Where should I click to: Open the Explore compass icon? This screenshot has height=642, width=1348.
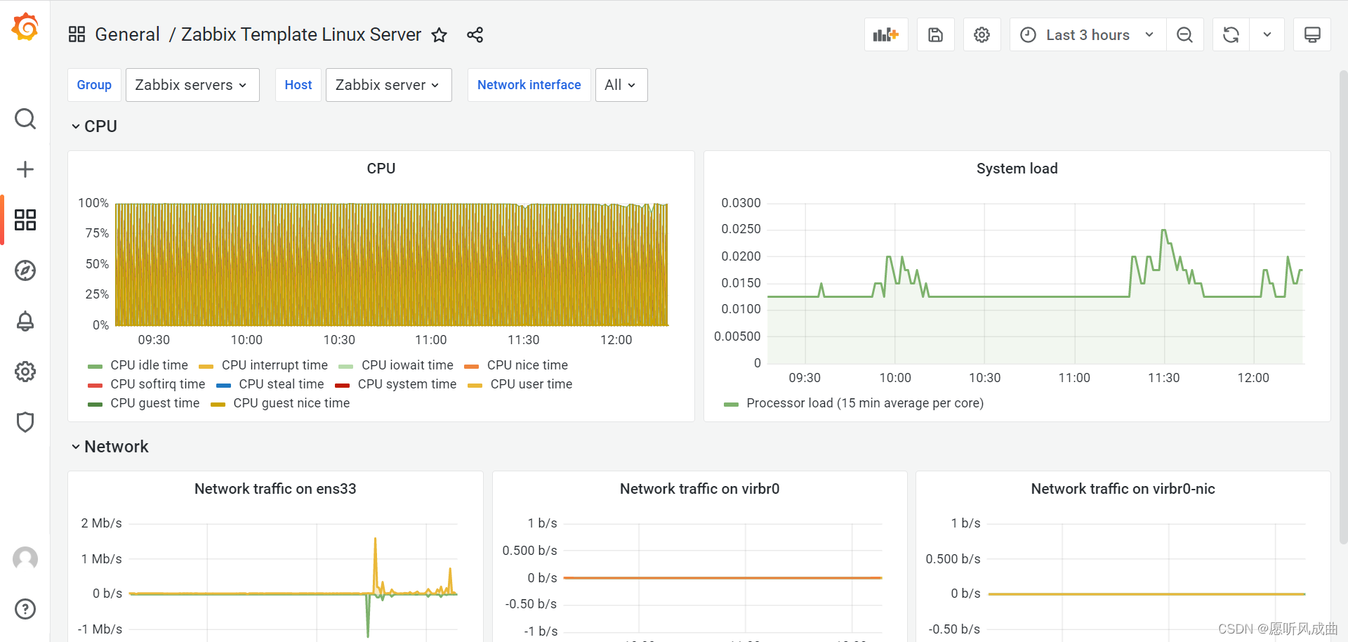25,270
